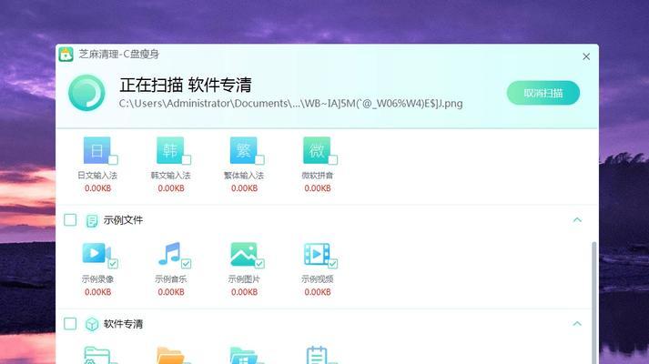Screen dimensions: 649x364
Task: Click the 芝麻清理-C盘瘦身 window title
Action: click(119, 55)
